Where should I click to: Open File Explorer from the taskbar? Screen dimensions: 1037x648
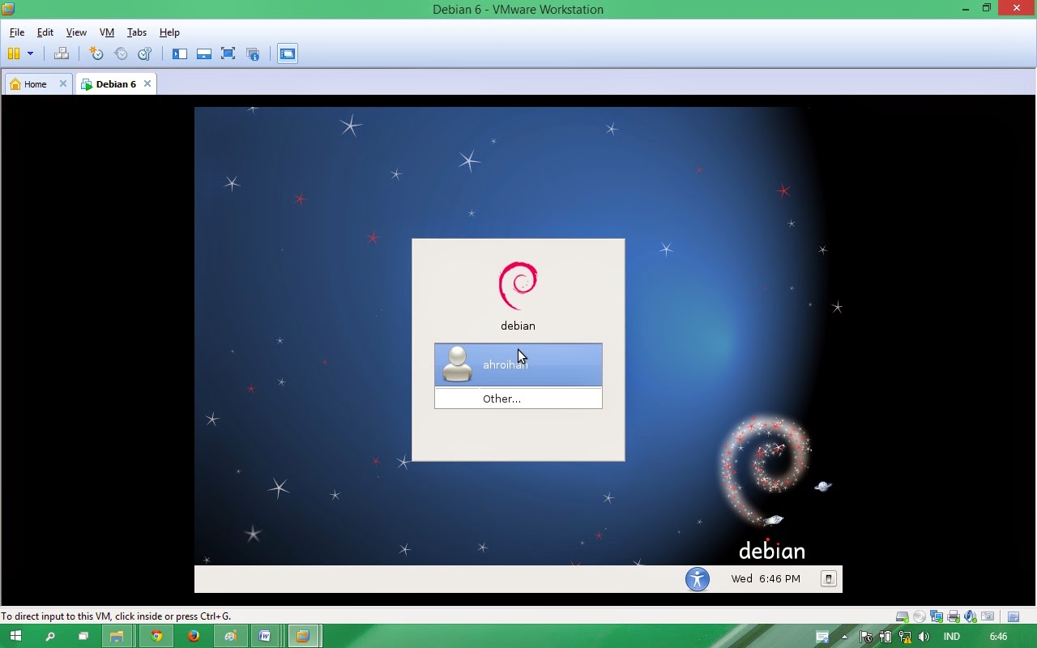(x=117, y=637)
